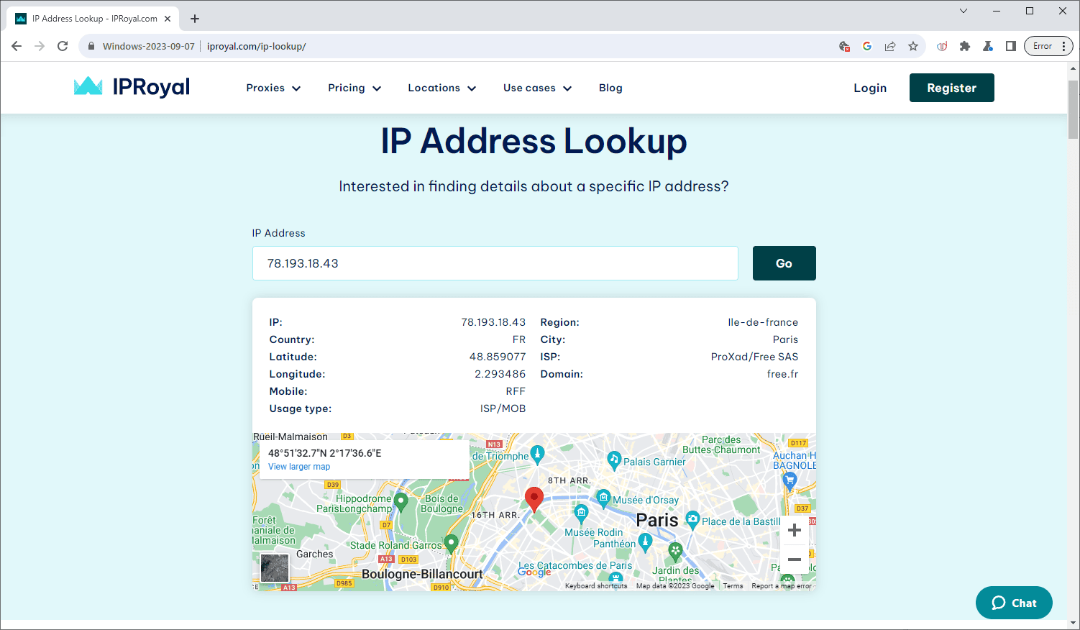Reload the page with the refresh icon
Screen dimensions: 1080x630
click(63, 46)
